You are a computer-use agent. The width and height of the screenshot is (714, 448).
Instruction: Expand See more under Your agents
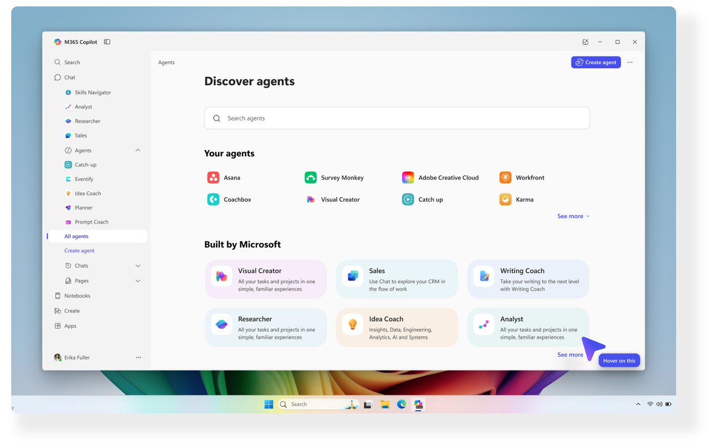(573, 216)
